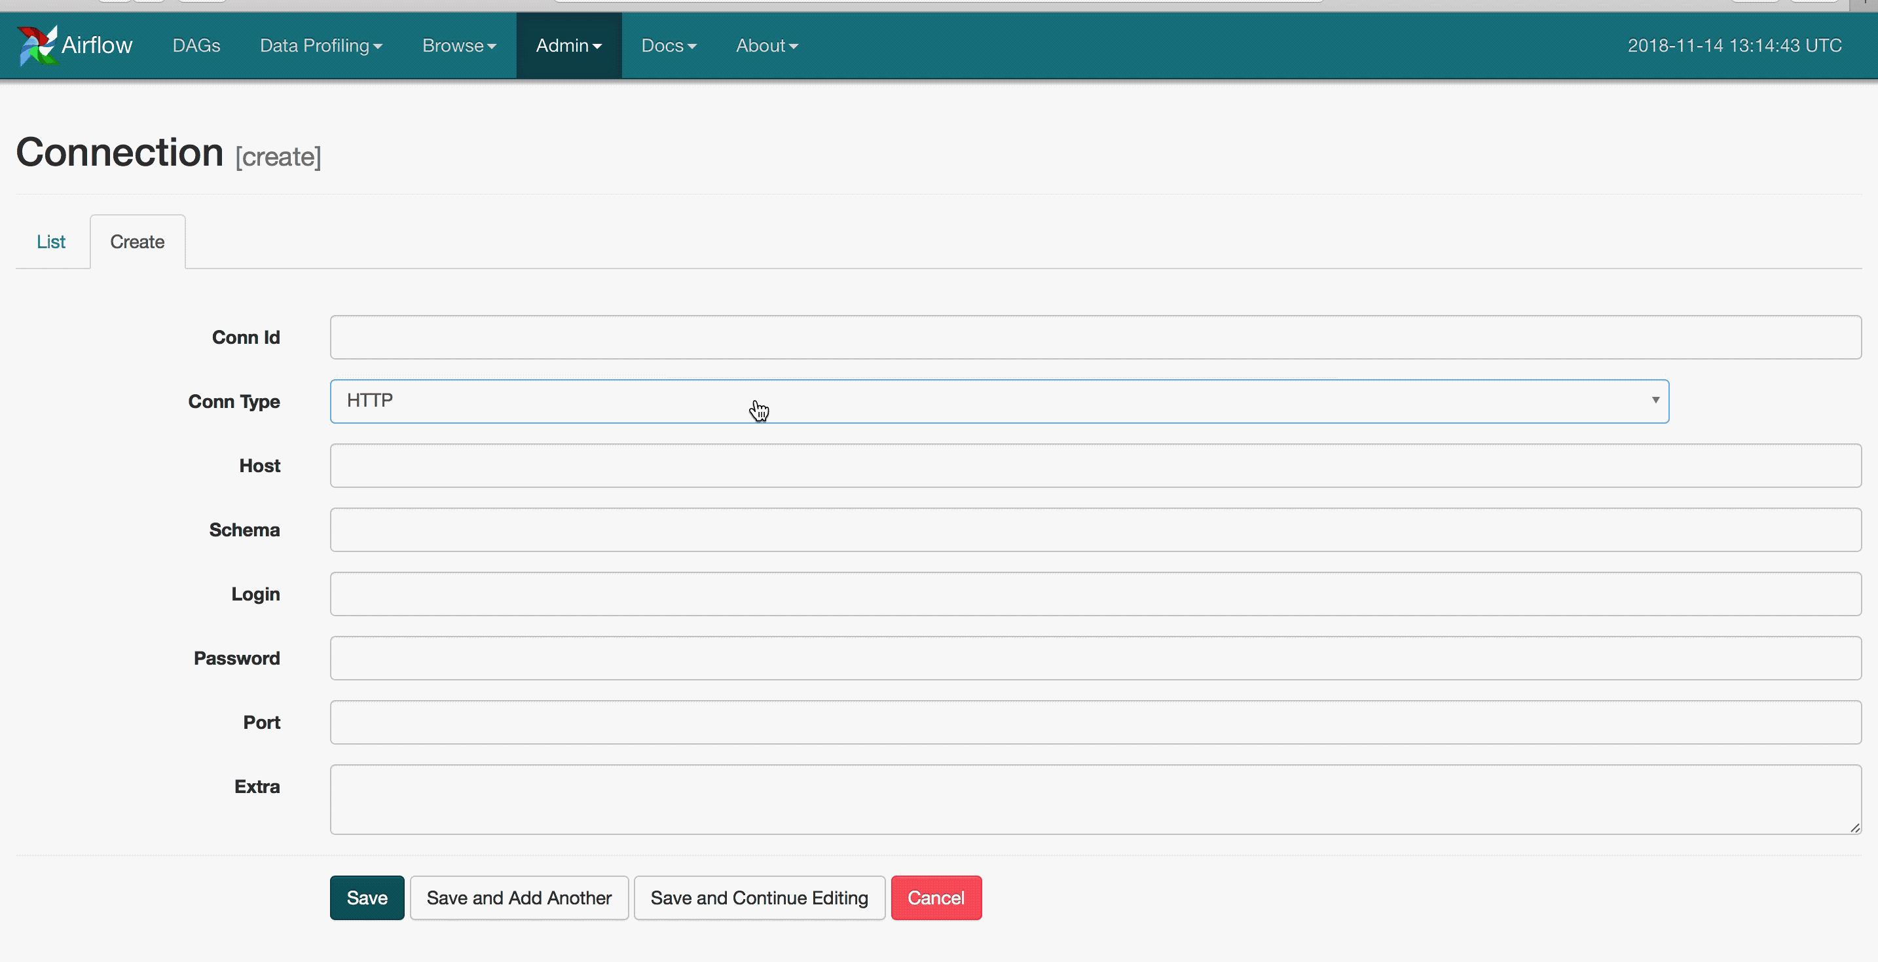Expand the Data Profiling menu
Screen dimensions: 1878x962
pos(321,45)
